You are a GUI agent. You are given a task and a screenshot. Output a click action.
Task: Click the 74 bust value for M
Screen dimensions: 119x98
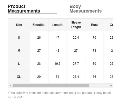tap(94, 51)
